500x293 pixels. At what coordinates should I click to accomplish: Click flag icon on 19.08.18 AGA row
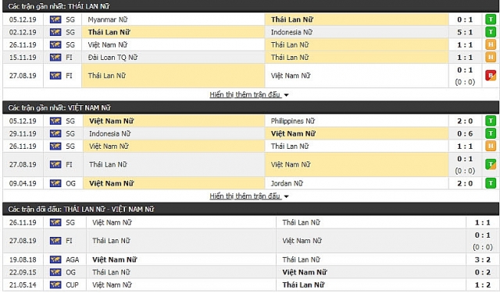click(55, 259)
